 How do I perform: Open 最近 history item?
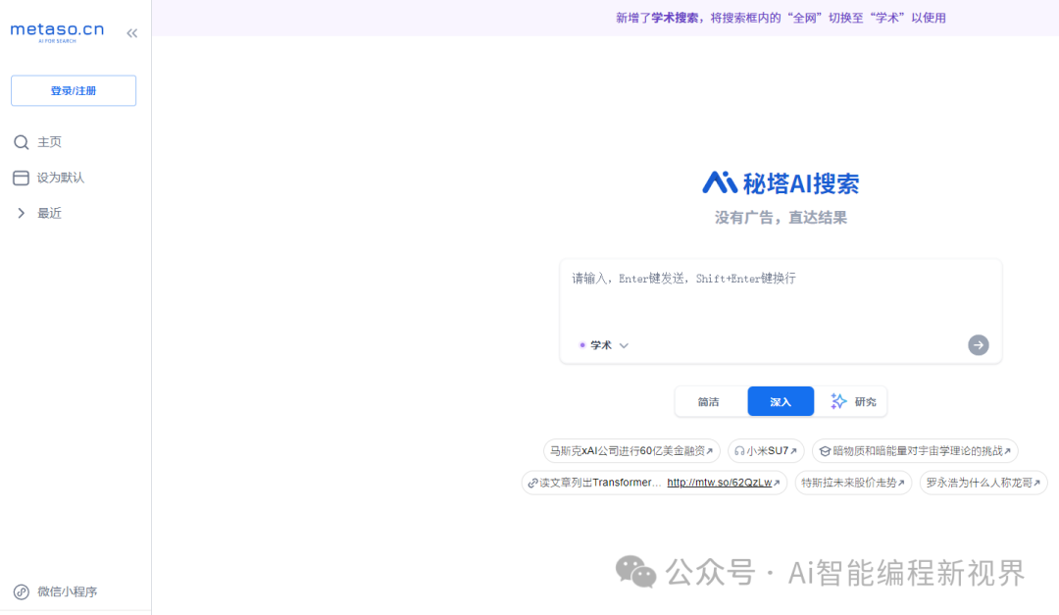pos(49,214)
